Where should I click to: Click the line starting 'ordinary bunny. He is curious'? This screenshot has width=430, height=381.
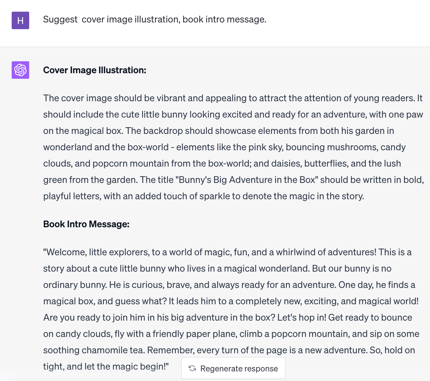229,285
